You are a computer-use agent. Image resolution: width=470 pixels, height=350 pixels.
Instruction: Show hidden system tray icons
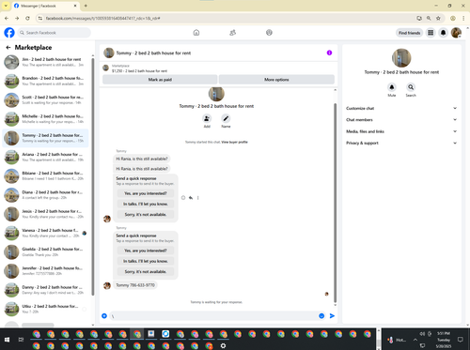coord(415,340)
